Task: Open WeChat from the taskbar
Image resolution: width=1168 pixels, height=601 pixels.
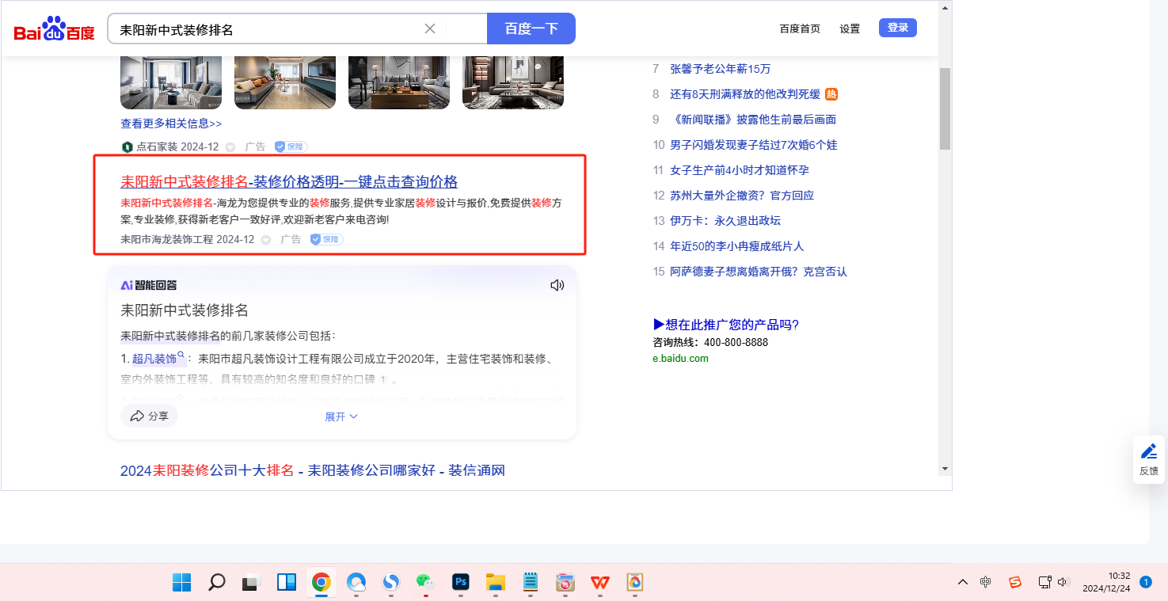Action: point(425,583)
